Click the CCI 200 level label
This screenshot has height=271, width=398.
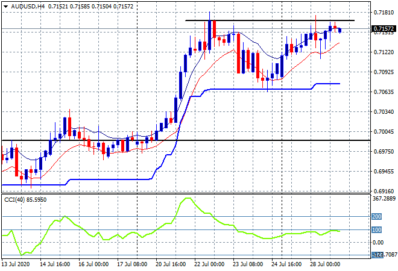click(376, 216)
